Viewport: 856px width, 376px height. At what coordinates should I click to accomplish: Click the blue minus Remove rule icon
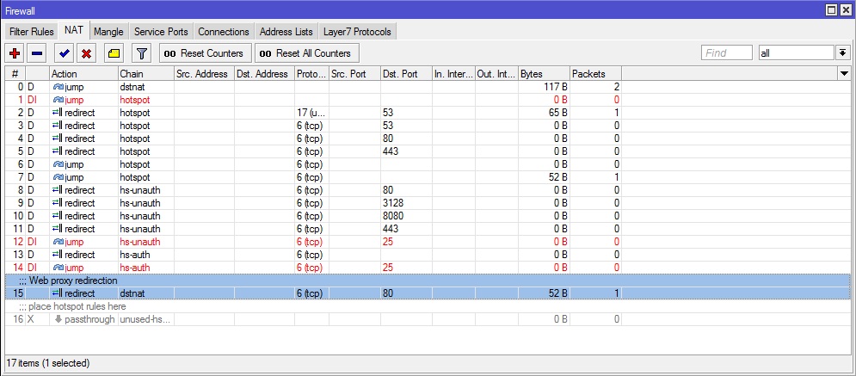pyautogui.click(x=37, y=53)
